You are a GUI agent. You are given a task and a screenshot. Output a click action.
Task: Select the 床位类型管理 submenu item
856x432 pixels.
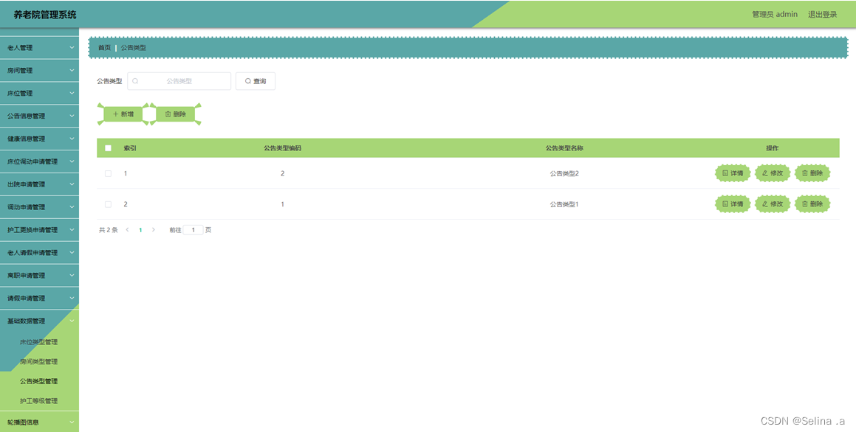[39, 342]
